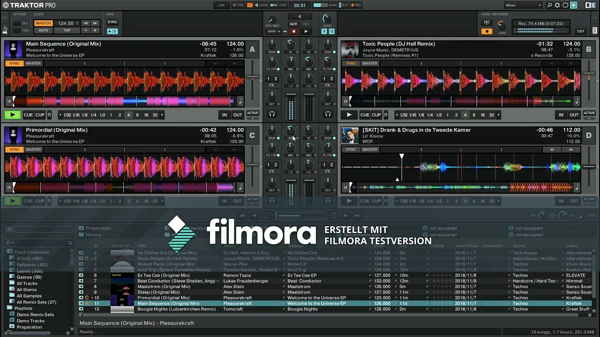The height and width of the screenshot is (337, 600).
Task: Open the Preferences gear icon
Action: coord(557,5)
